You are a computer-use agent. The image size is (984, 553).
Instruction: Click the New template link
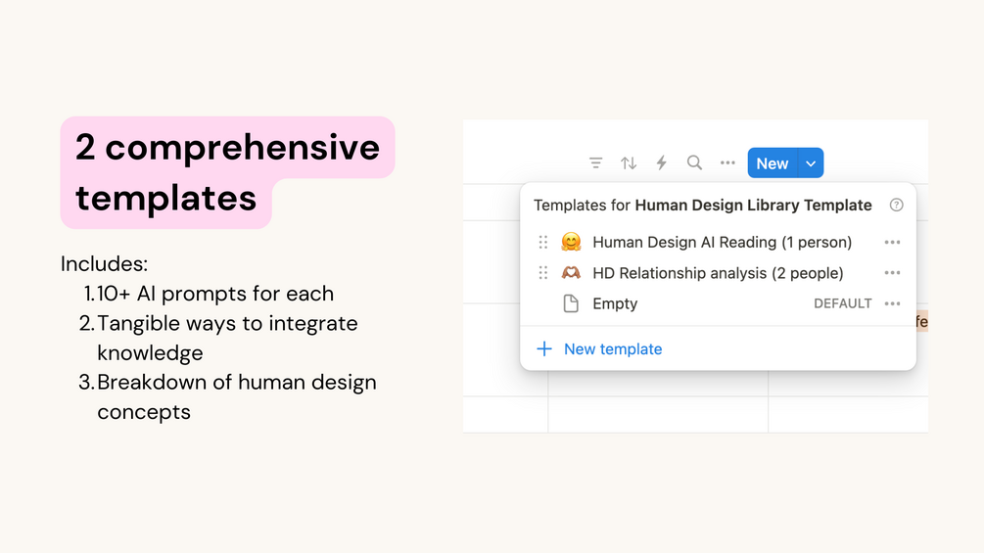click(613, 349)
